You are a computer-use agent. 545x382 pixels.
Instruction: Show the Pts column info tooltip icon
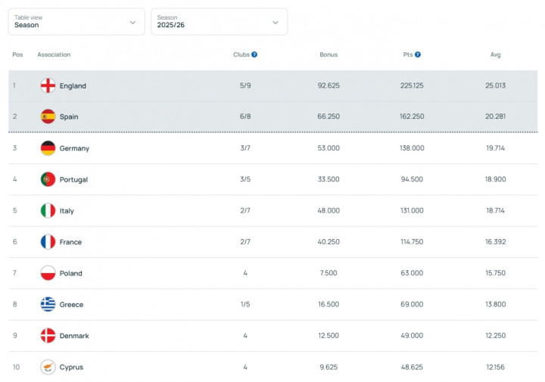(418, 54)
